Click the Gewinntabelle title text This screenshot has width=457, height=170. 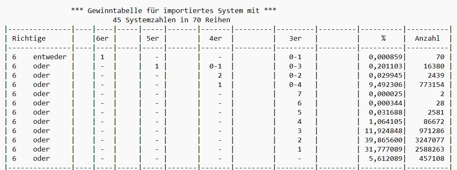point(174,11)
